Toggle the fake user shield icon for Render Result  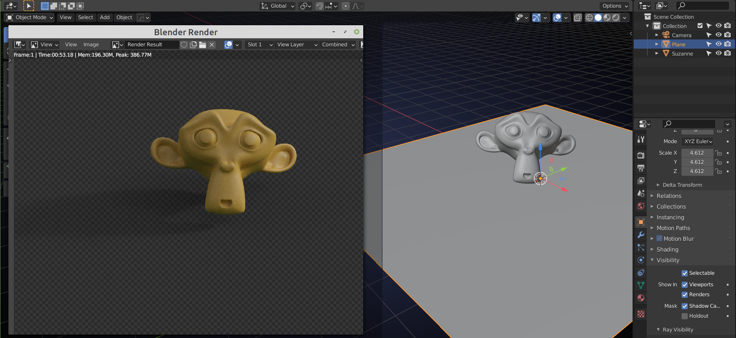coord(184,45)
